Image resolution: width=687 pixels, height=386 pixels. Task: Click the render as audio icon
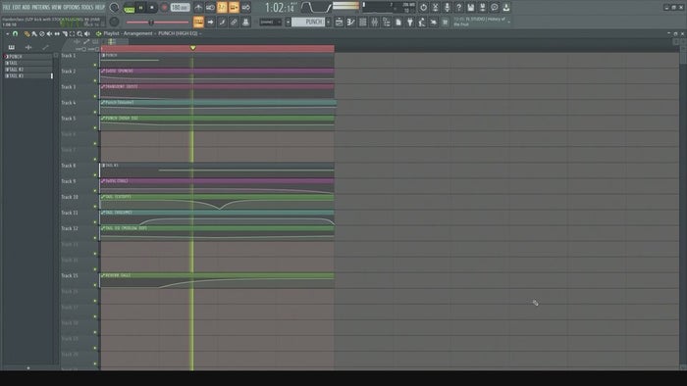click(x=483, y=8)
